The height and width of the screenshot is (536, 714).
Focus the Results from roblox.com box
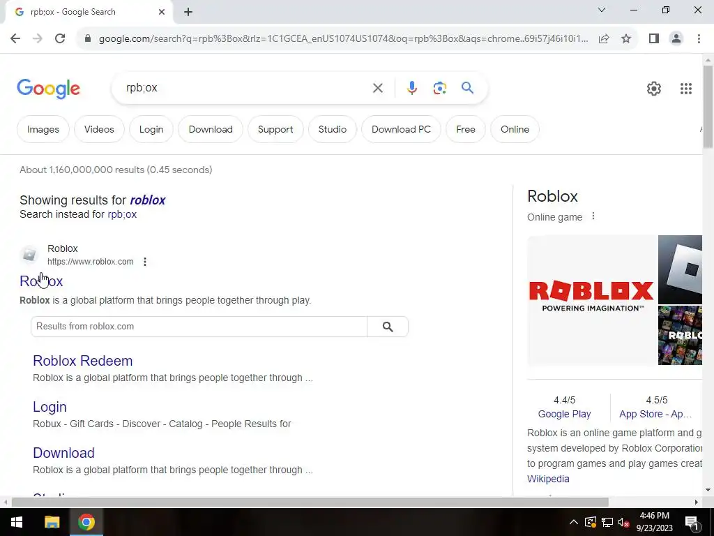click(x=199, y=327)
